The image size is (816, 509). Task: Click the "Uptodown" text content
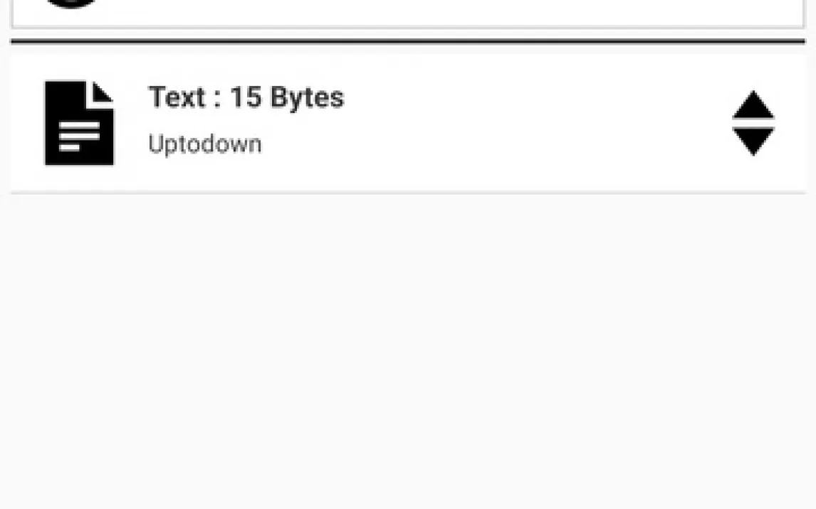point(205,144)
